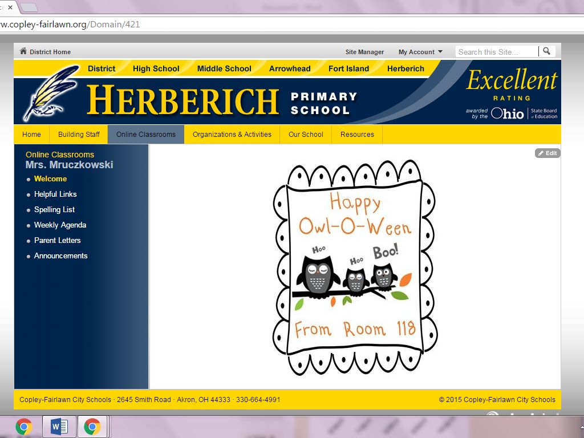Image resolution: width=584 pixels, height=438 pixels.
Task: Go to the High School site
Action: click(156, 68)
